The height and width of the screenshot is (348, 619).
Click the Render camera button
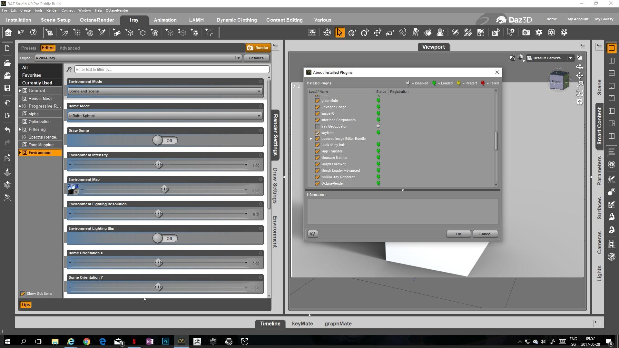[258, 48]
